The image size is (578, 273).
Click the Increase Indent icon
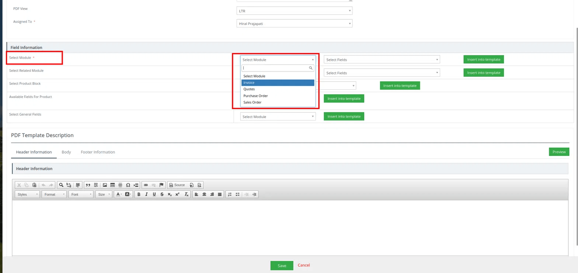[254, 194]
